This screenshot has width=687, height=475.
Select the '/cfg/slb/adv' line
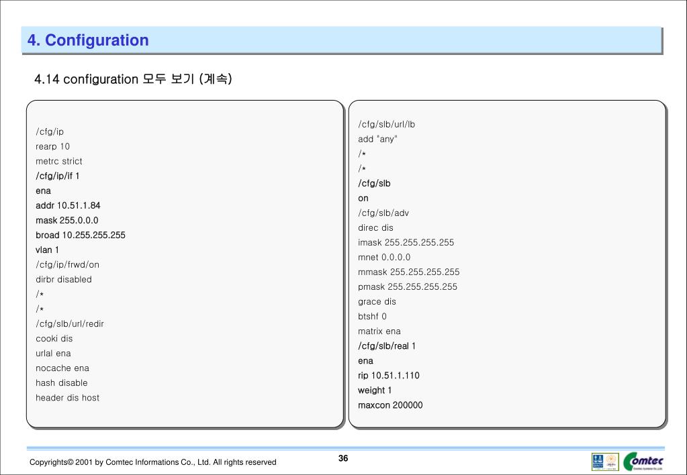383,213
